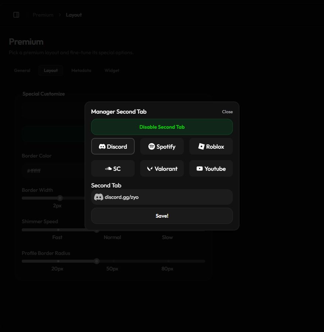Pick the Roblox platform button
This screenshot has height=332, width=324.
click(x=211, y=146)
